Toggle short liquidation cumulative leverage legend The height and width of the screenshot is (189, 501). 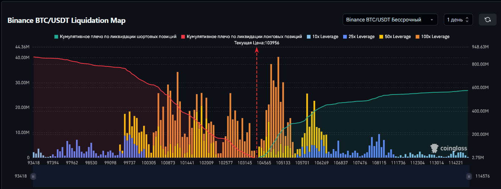point(115,37)
